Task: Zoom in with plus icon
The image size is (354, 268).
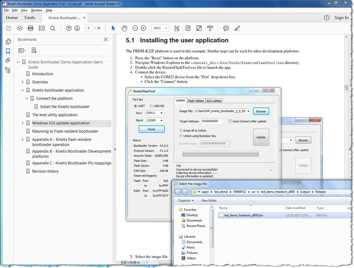Action: coord(143,28)
